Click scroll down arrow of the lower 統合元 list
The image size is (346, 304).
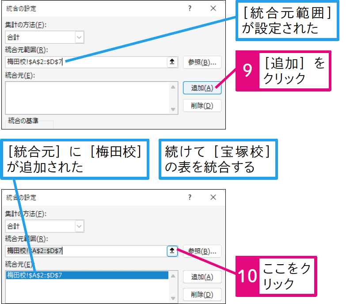(x=173, y=298)
